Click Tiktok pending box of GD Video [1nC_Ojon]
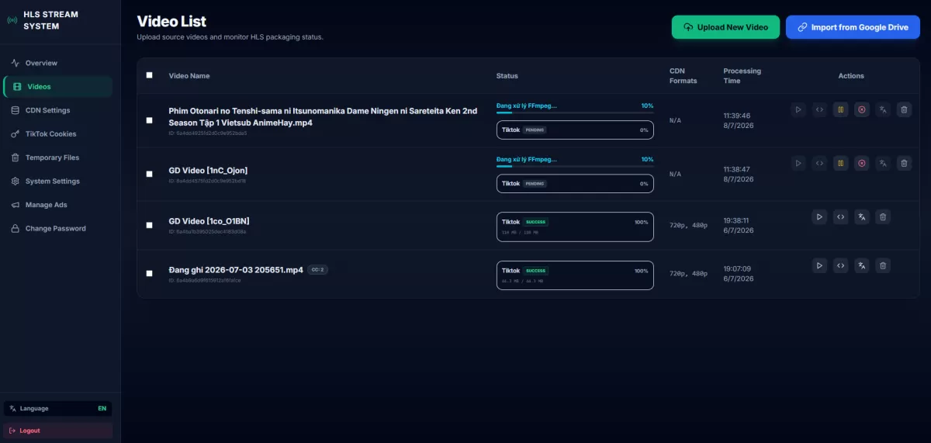The image size is (931, 443). click(x=575, y=184)
